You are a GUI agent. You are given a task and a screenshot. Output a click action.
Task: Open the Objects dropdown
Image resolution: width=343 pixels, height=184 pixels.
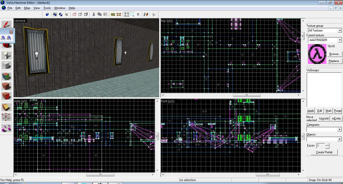coord(340,139)
